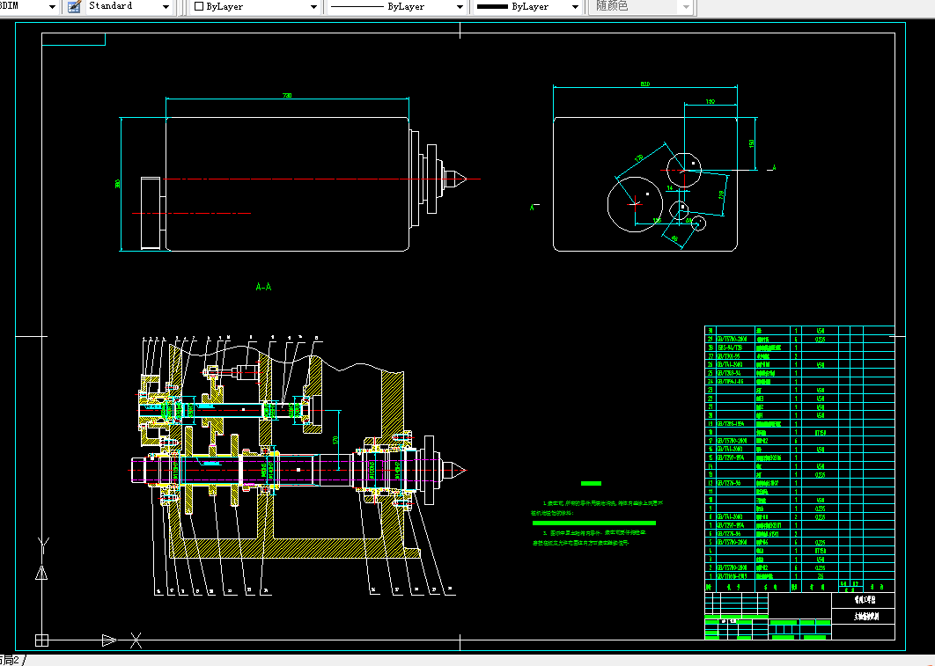Screen dimensions: 935x666
Task: Expand the lineweight ByLayer dropdown
Action: tap(576, 6)
